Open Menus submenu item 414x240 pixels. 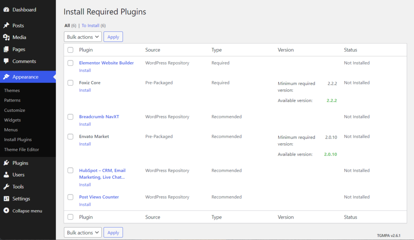pyautogui.click(x=11, y=129)
